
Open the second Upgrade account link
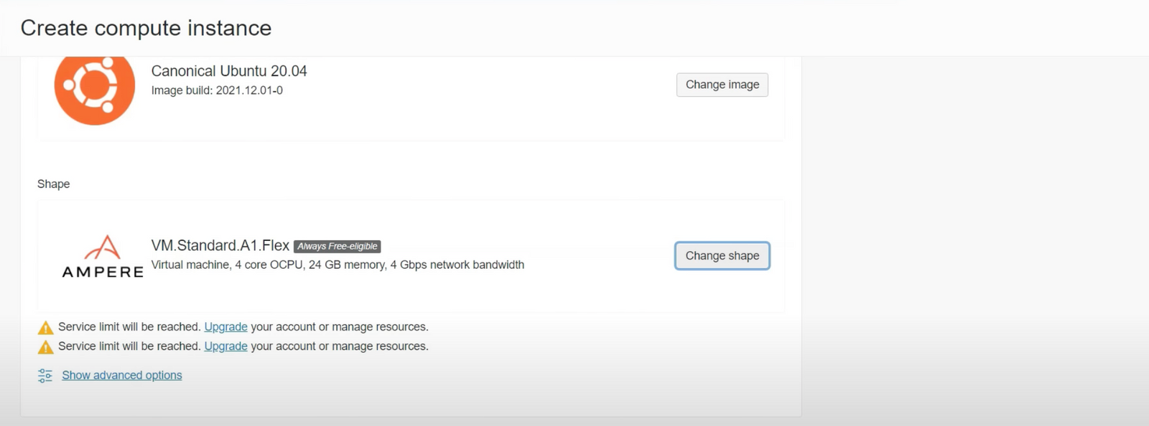(x=225, y=346)
